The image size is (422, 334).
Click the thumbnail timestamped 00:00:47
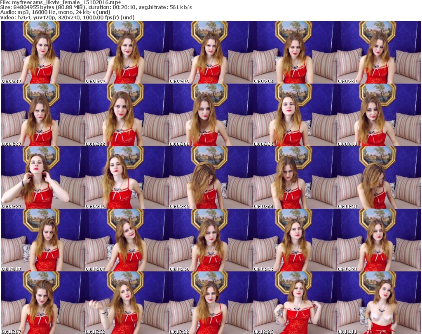pos(42,52)
